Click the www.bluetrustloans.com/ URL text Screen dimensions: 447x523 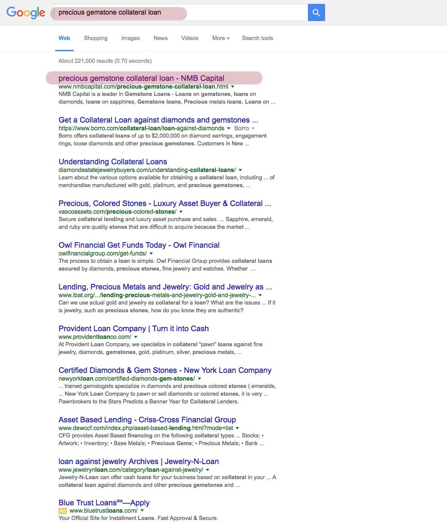[103, 511]
